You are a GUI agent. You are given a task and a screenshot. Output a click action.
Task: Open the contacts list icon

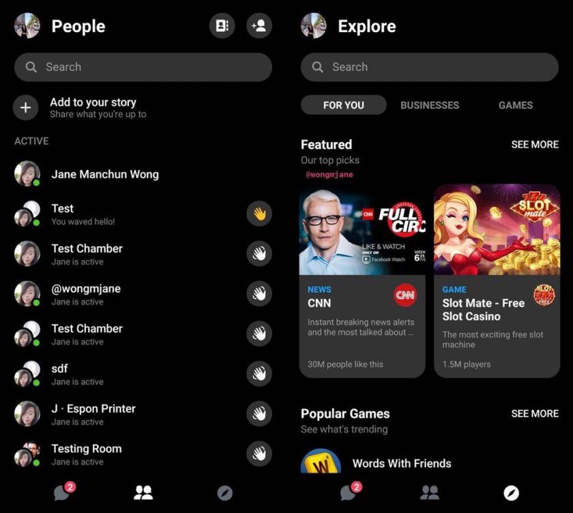(x=221, y=25)
